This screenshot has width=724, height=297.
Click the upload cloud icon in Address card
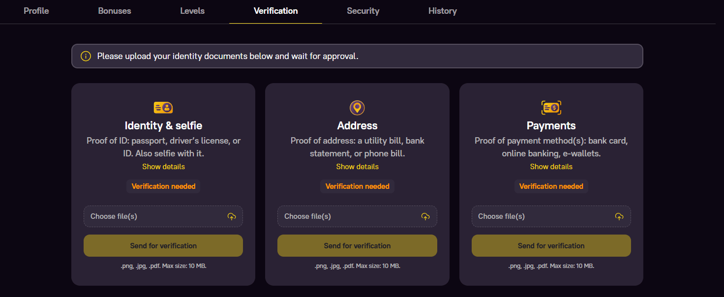(425, 216)
